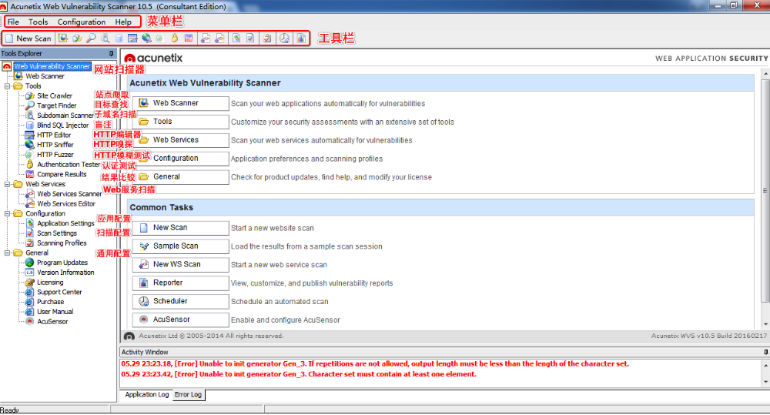Open Version Information tree item
The width and height of the screenshot is (770, 415).
point(65,273)
